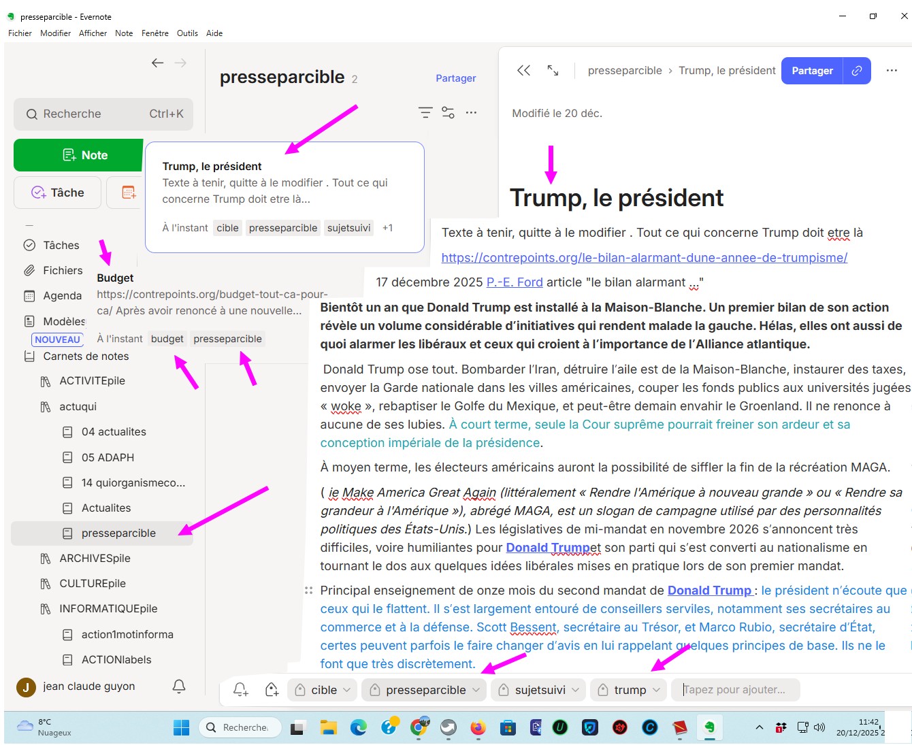Viewport: 912px width, 745px height.
Task: Open the Fichier menu
Action: point(20,33)
